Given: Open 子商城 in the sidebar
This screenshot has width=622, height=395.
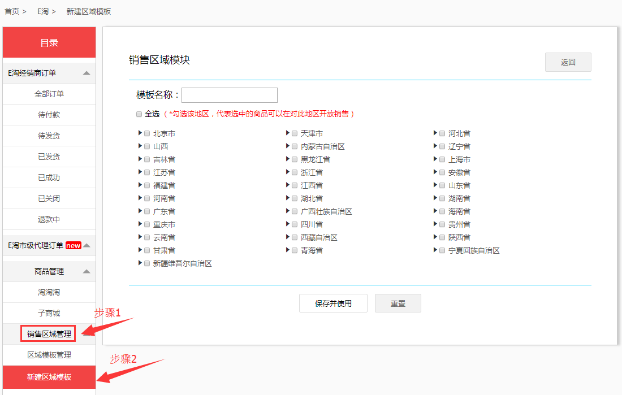Looking at the screenshot, I should (x=49, y=313).
